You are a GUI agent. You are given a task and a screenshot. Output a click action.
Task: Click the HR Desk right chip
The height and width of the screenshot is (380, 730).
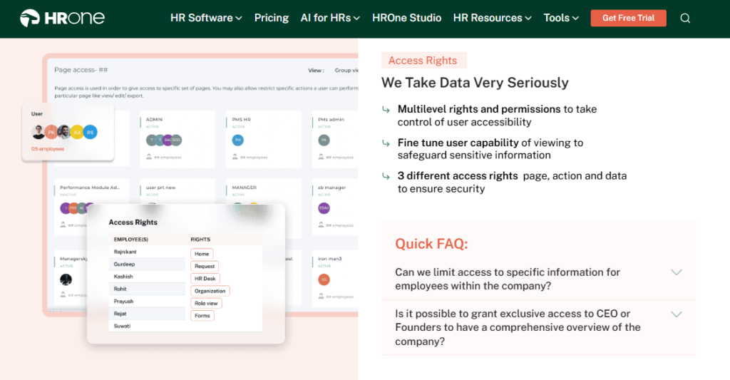click(x=205, y=279)
